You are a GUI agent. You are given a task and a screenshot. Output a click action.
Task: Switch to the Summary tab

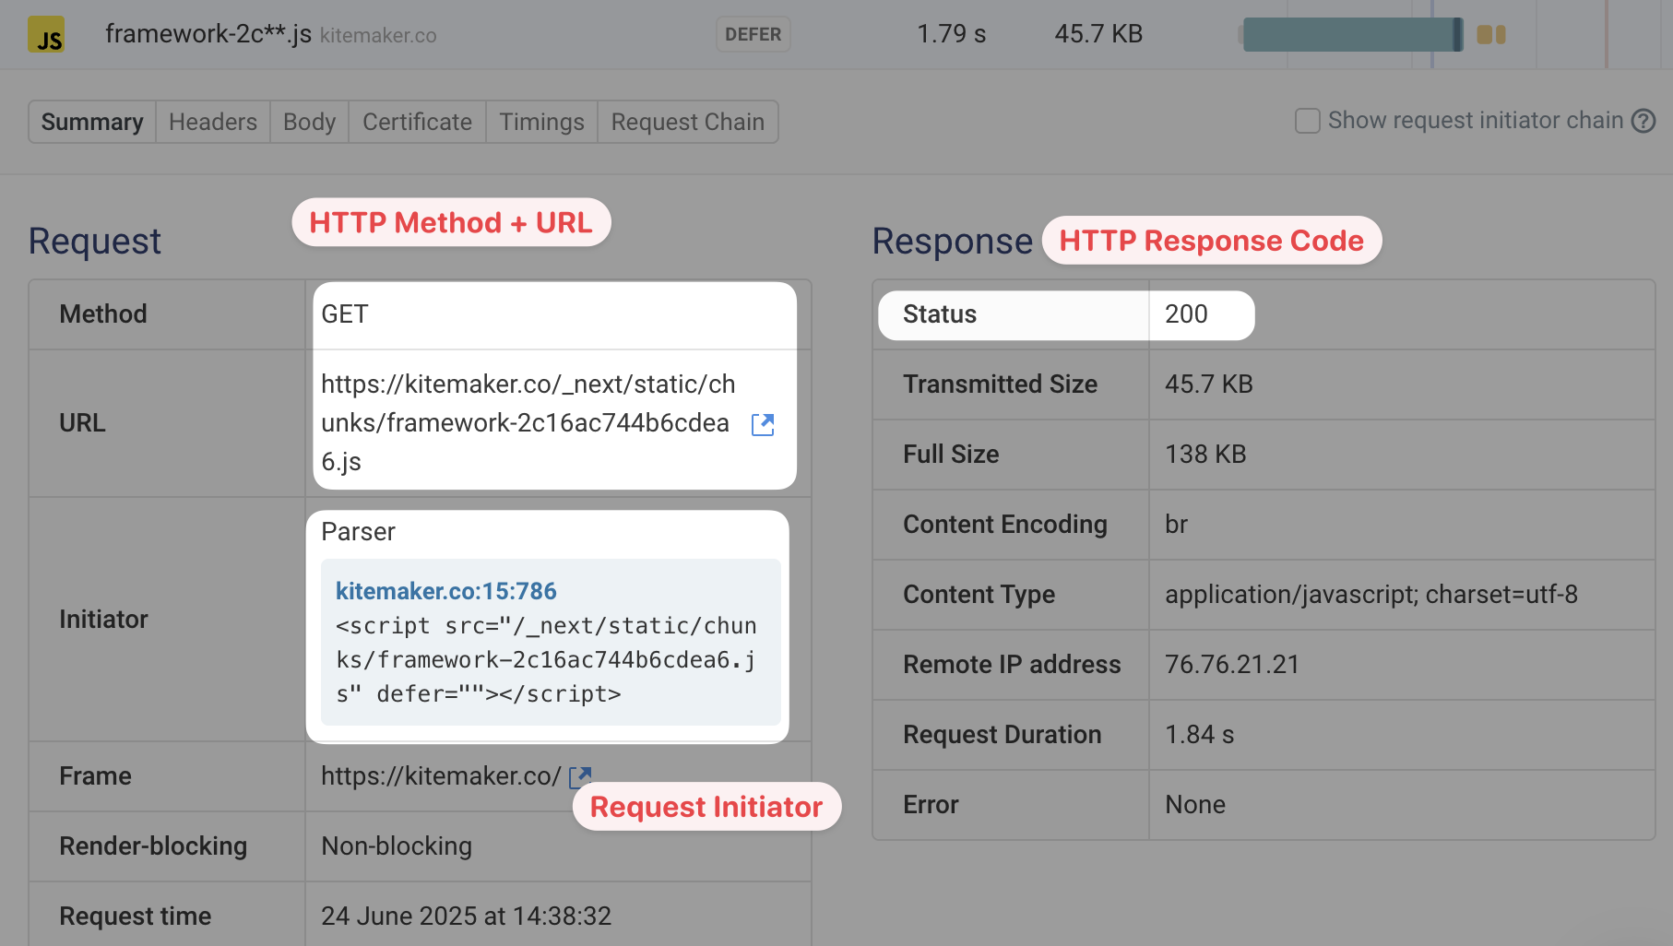coord(92,122)
